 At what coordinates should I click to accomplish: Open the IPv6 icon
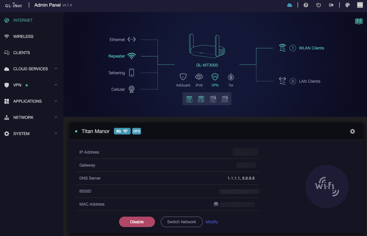199,77
